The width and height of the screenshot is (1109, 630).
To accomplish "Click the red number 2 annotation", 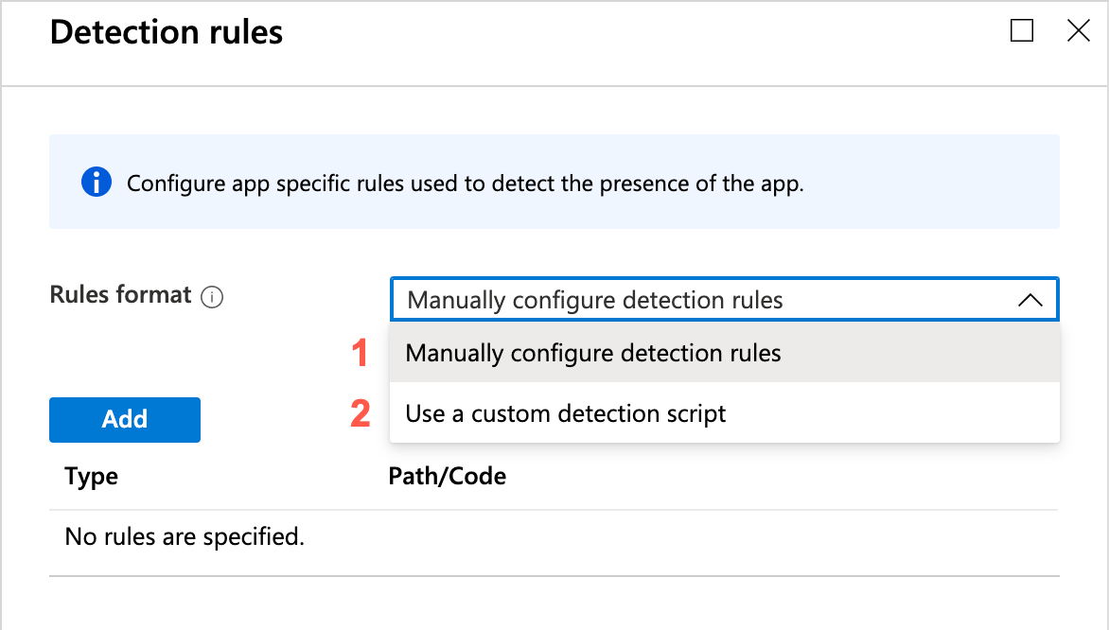I will [x=360, y=414].
